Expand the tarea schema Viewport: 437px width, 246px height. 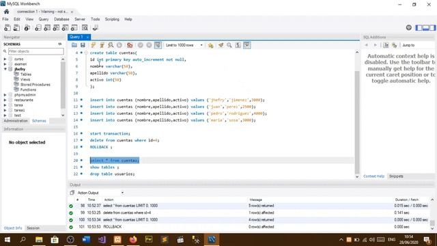[5, 105]
